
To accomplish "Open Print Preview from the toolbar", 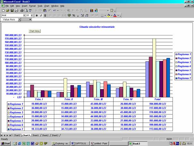I will tap(26, 10).
